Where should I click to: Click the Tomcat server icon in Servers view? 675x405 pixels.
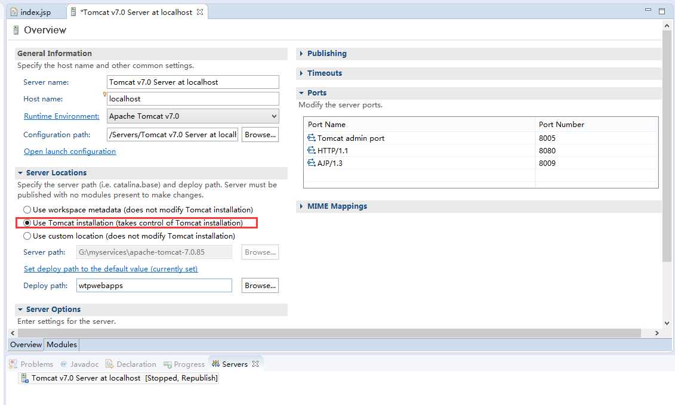click(24, 378)
